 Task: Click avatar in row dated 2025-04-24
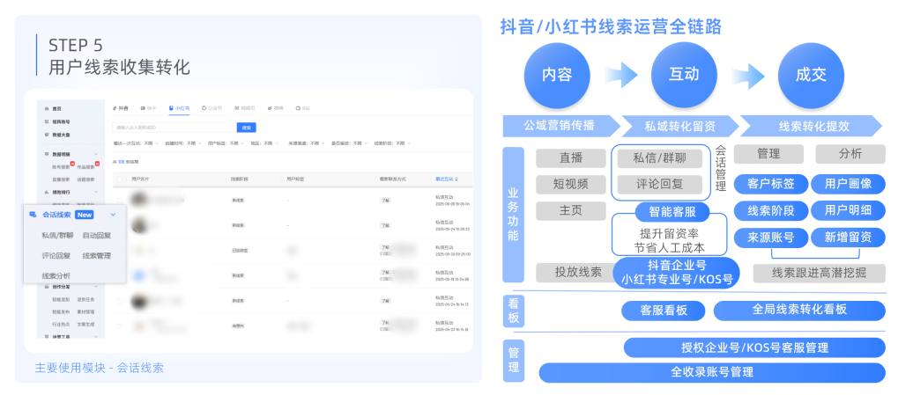tap(138, 301)
